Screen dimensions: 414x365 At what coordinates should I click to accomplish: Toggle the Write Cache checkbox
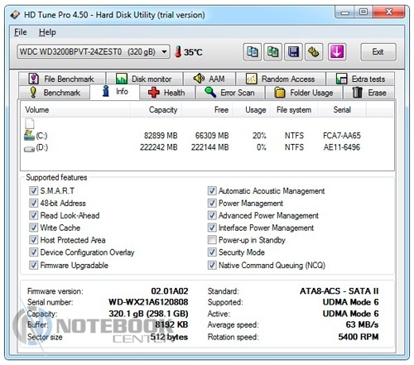pyautogui.click(x=33, y=228)
